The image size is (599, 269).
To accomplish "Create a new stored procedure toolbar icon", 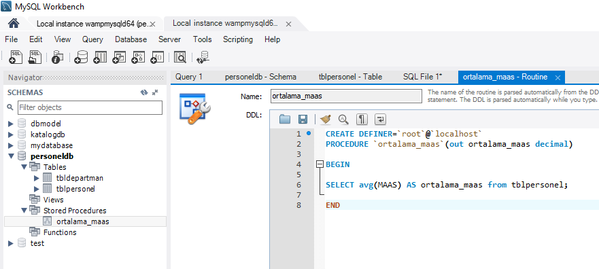I will point(138,57).
